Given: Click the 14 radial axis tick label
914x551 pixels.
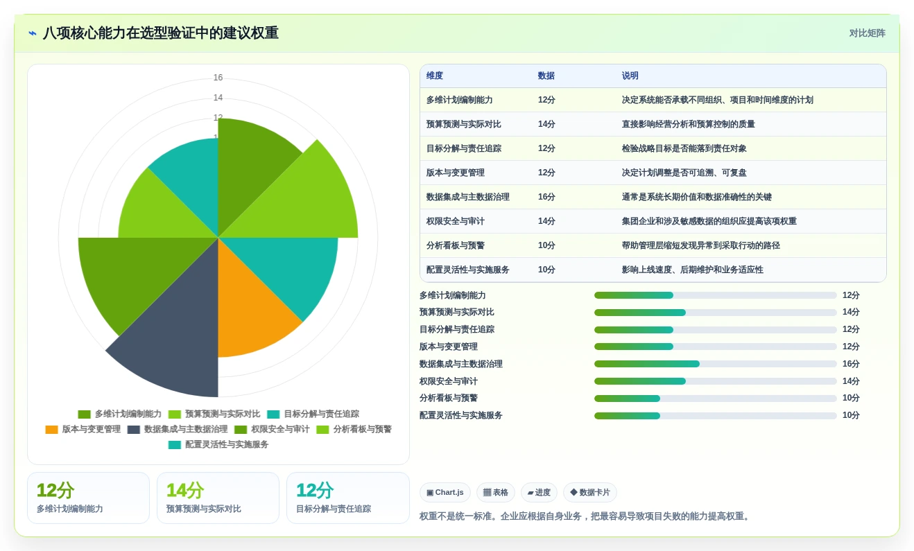Looking at the screenshot, I should 218,98.
